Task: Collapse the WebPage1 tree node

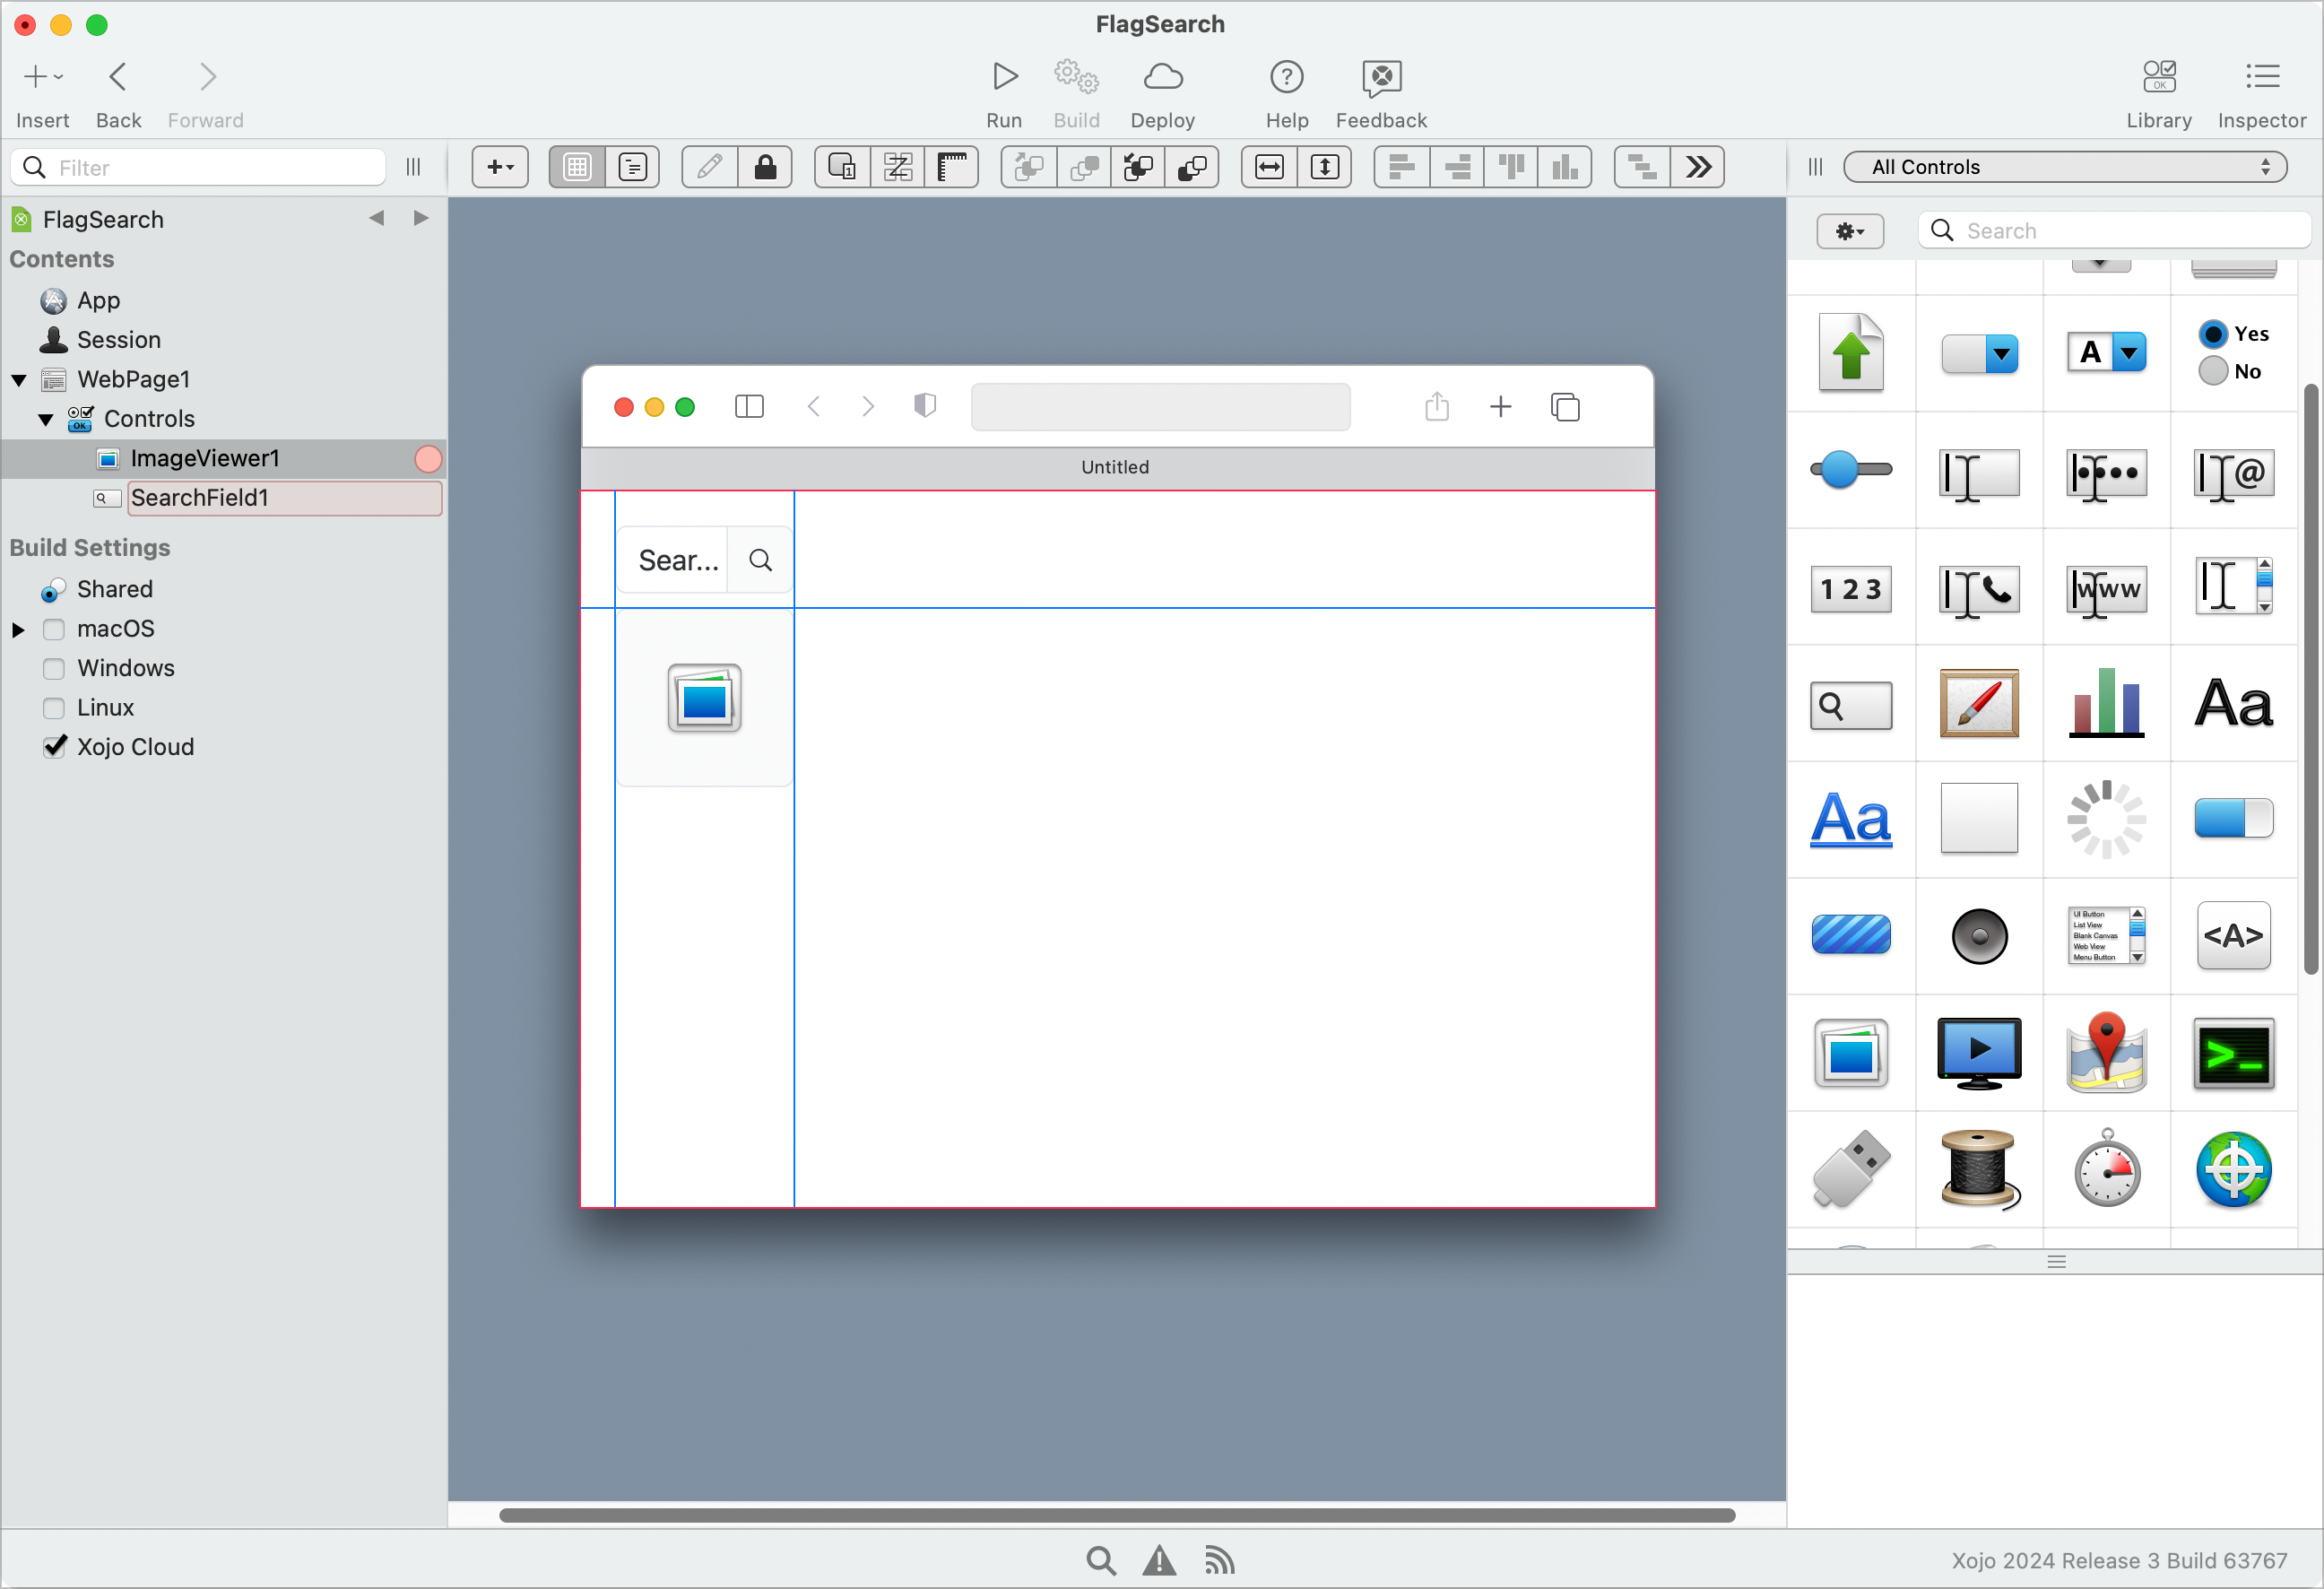Action: click(x=19, y=380)
